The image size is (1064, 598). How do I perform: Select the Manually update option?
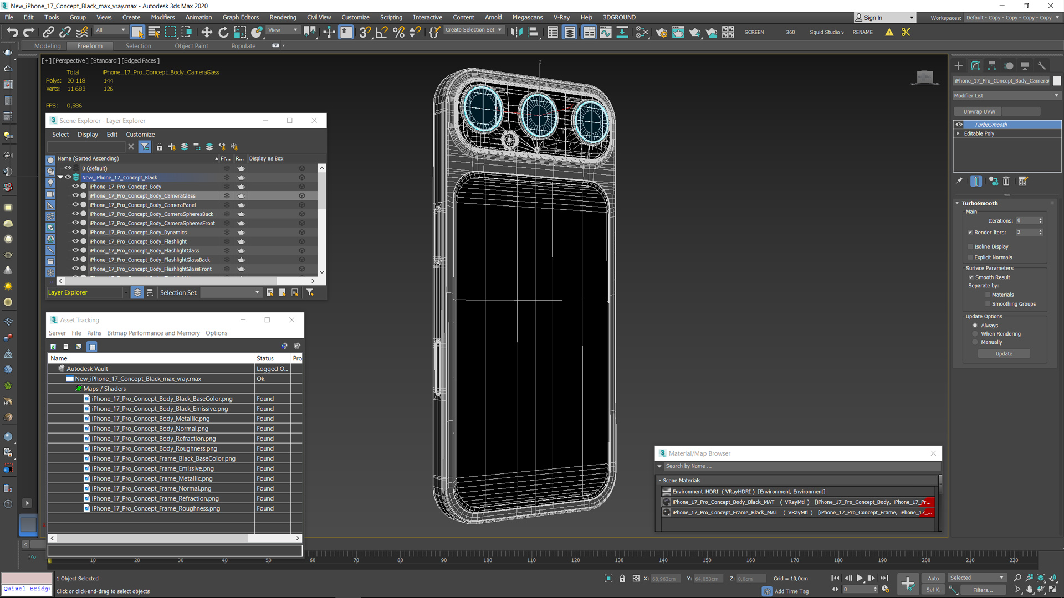point(975,342)
